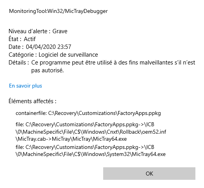Click the text pas autorisé
Viewport: 204px width, 188px height.
[47, 70]
